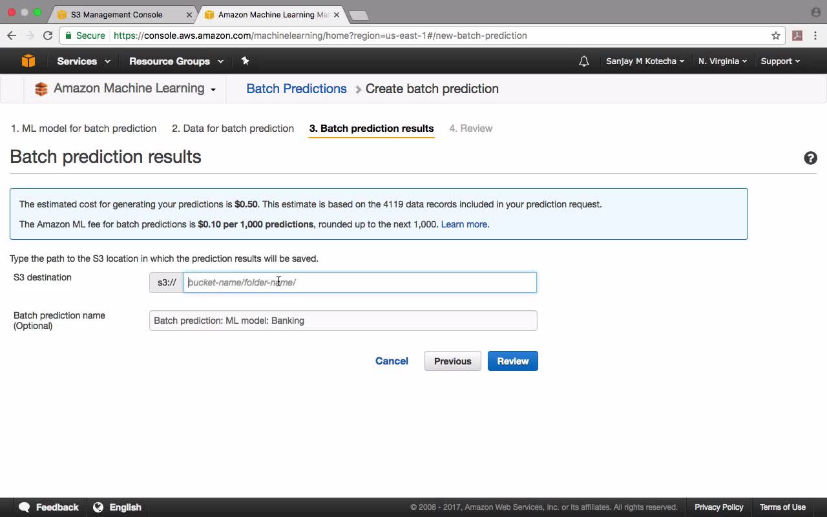This screenshot has width=827, height=517.
Task: Expand the Resource Groups dropdown
Action: point(176,61)
